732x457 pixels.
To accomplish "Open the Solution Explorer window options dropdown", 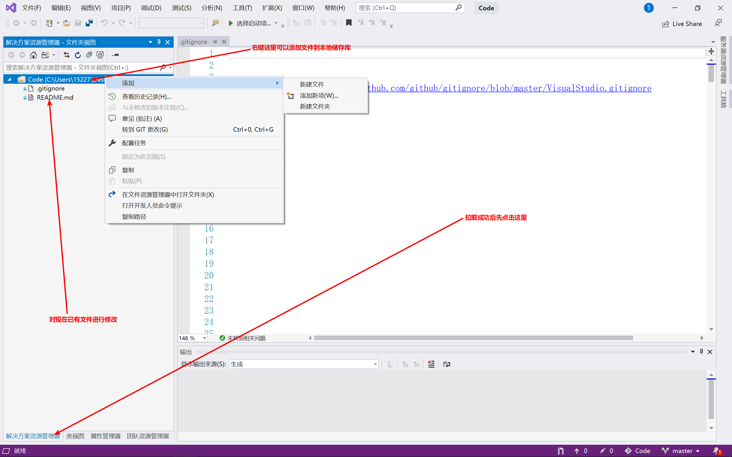I will [x=150, y=42].
